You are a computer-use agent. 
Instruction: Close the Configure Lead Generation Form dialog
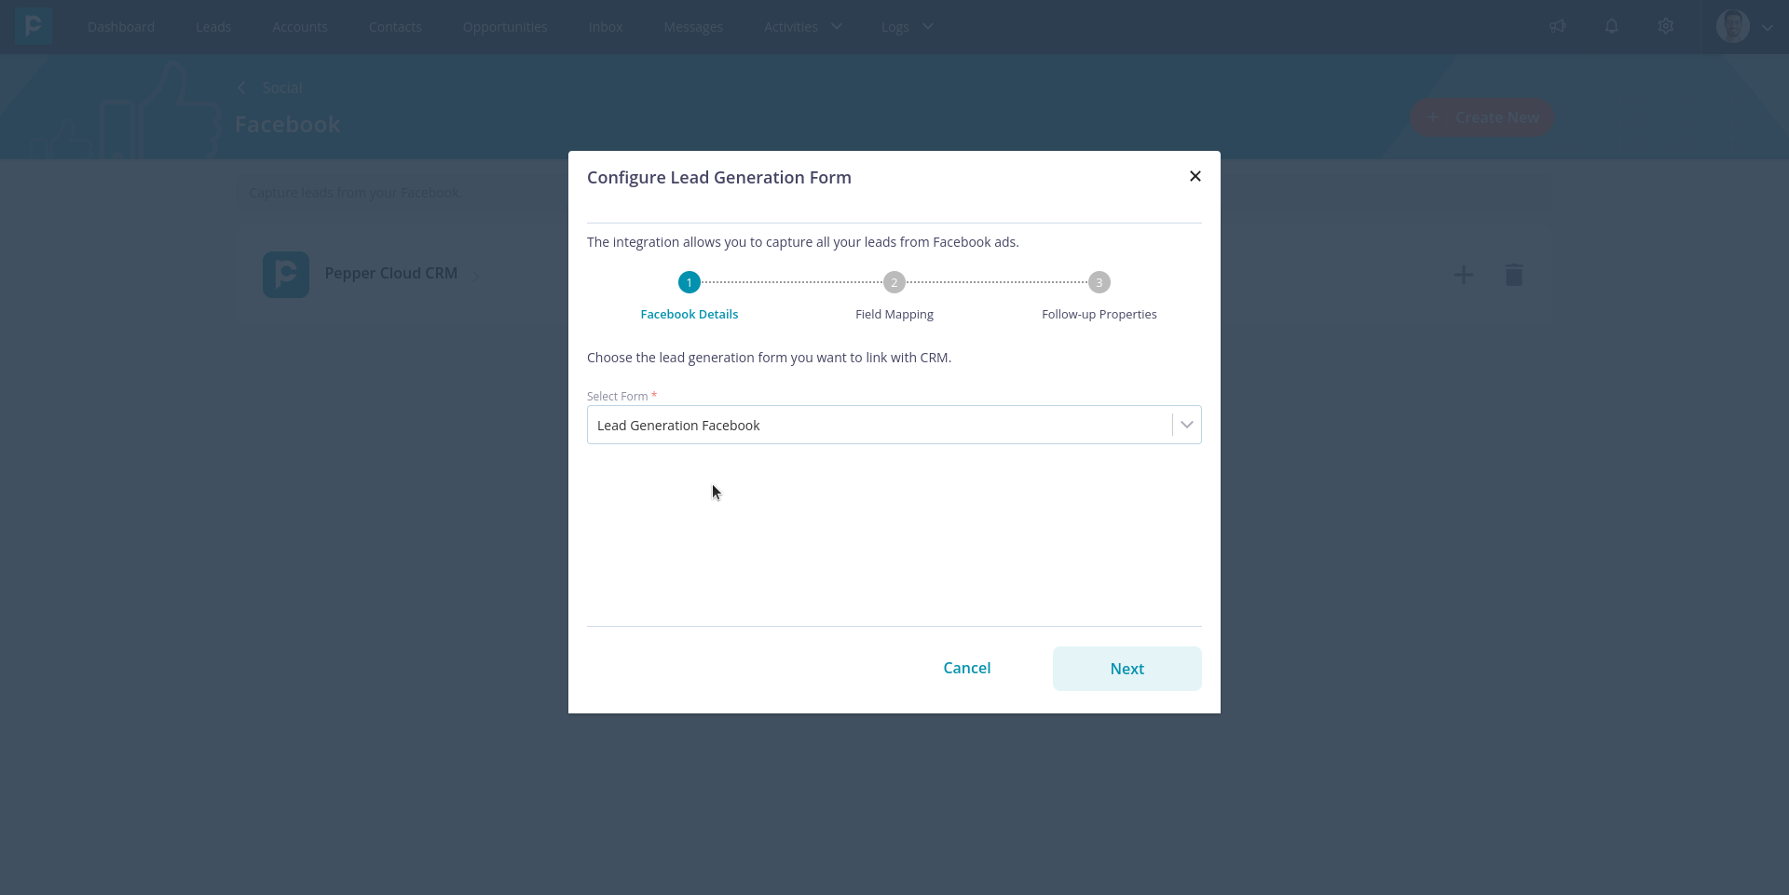[1195, 176]
